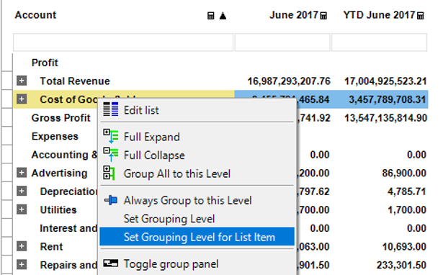Click the Edit list icon
This screenshot has width=443, height=275.
pos(111,109)
